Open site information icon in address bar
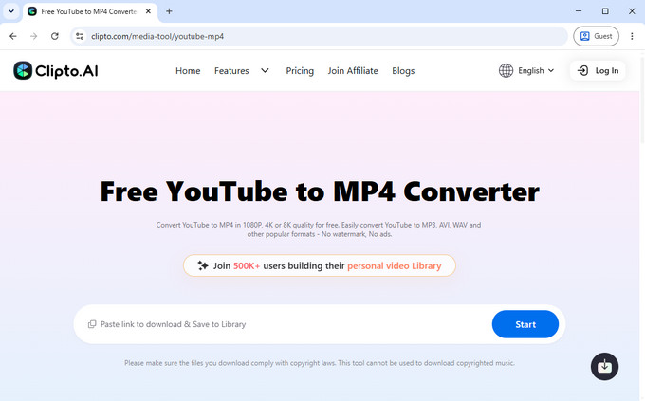 tap(80, 36)
